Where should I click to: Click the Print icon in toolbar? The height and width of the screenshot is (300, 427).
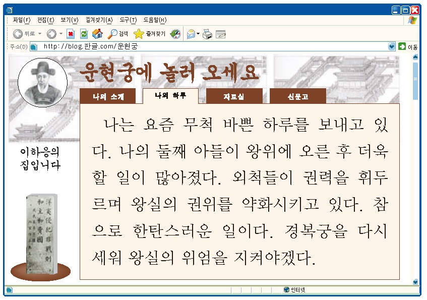(x=207, y=34)
